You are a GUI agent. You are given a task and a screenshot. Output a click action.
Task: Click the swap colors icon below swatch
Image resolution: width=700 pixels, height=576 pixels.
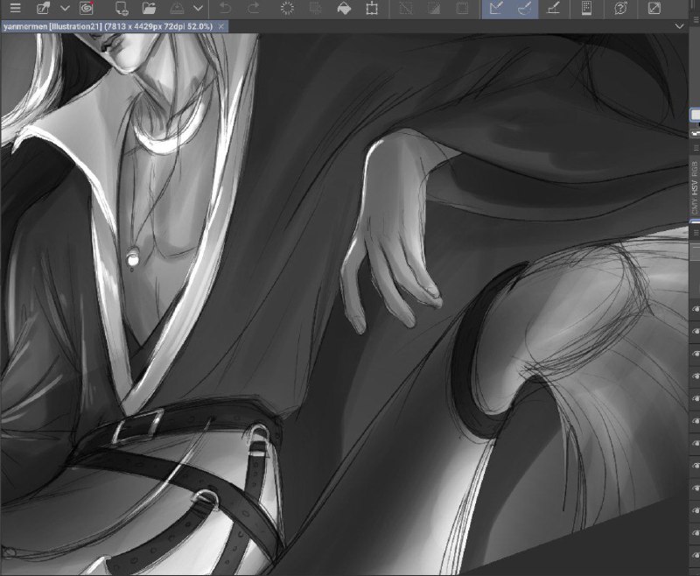point(695,133)
